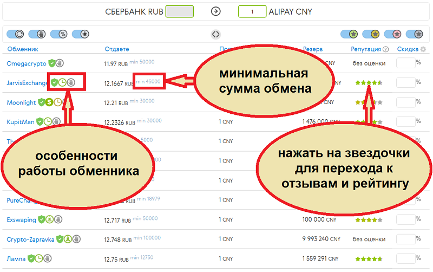Open the Omegacrypto exchanger link
Screen dimensions: 433x272
point(27,63)
